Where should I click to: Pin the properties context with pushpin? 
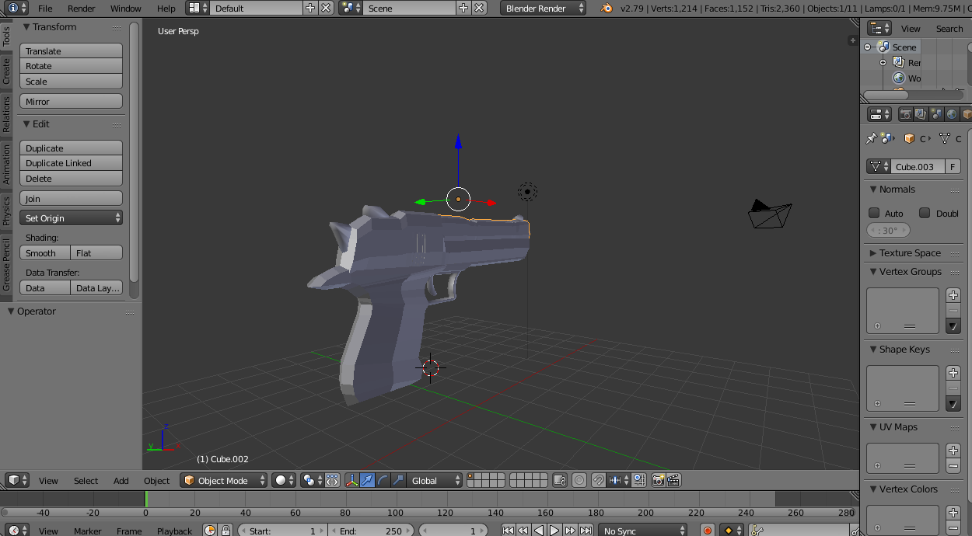pyautogui.click(x=871, y=138)
